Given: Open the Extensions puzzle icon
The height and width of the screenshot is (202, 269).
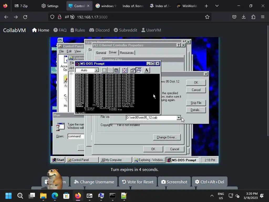Looking at the screenshot, I should (x=253, y=17).
